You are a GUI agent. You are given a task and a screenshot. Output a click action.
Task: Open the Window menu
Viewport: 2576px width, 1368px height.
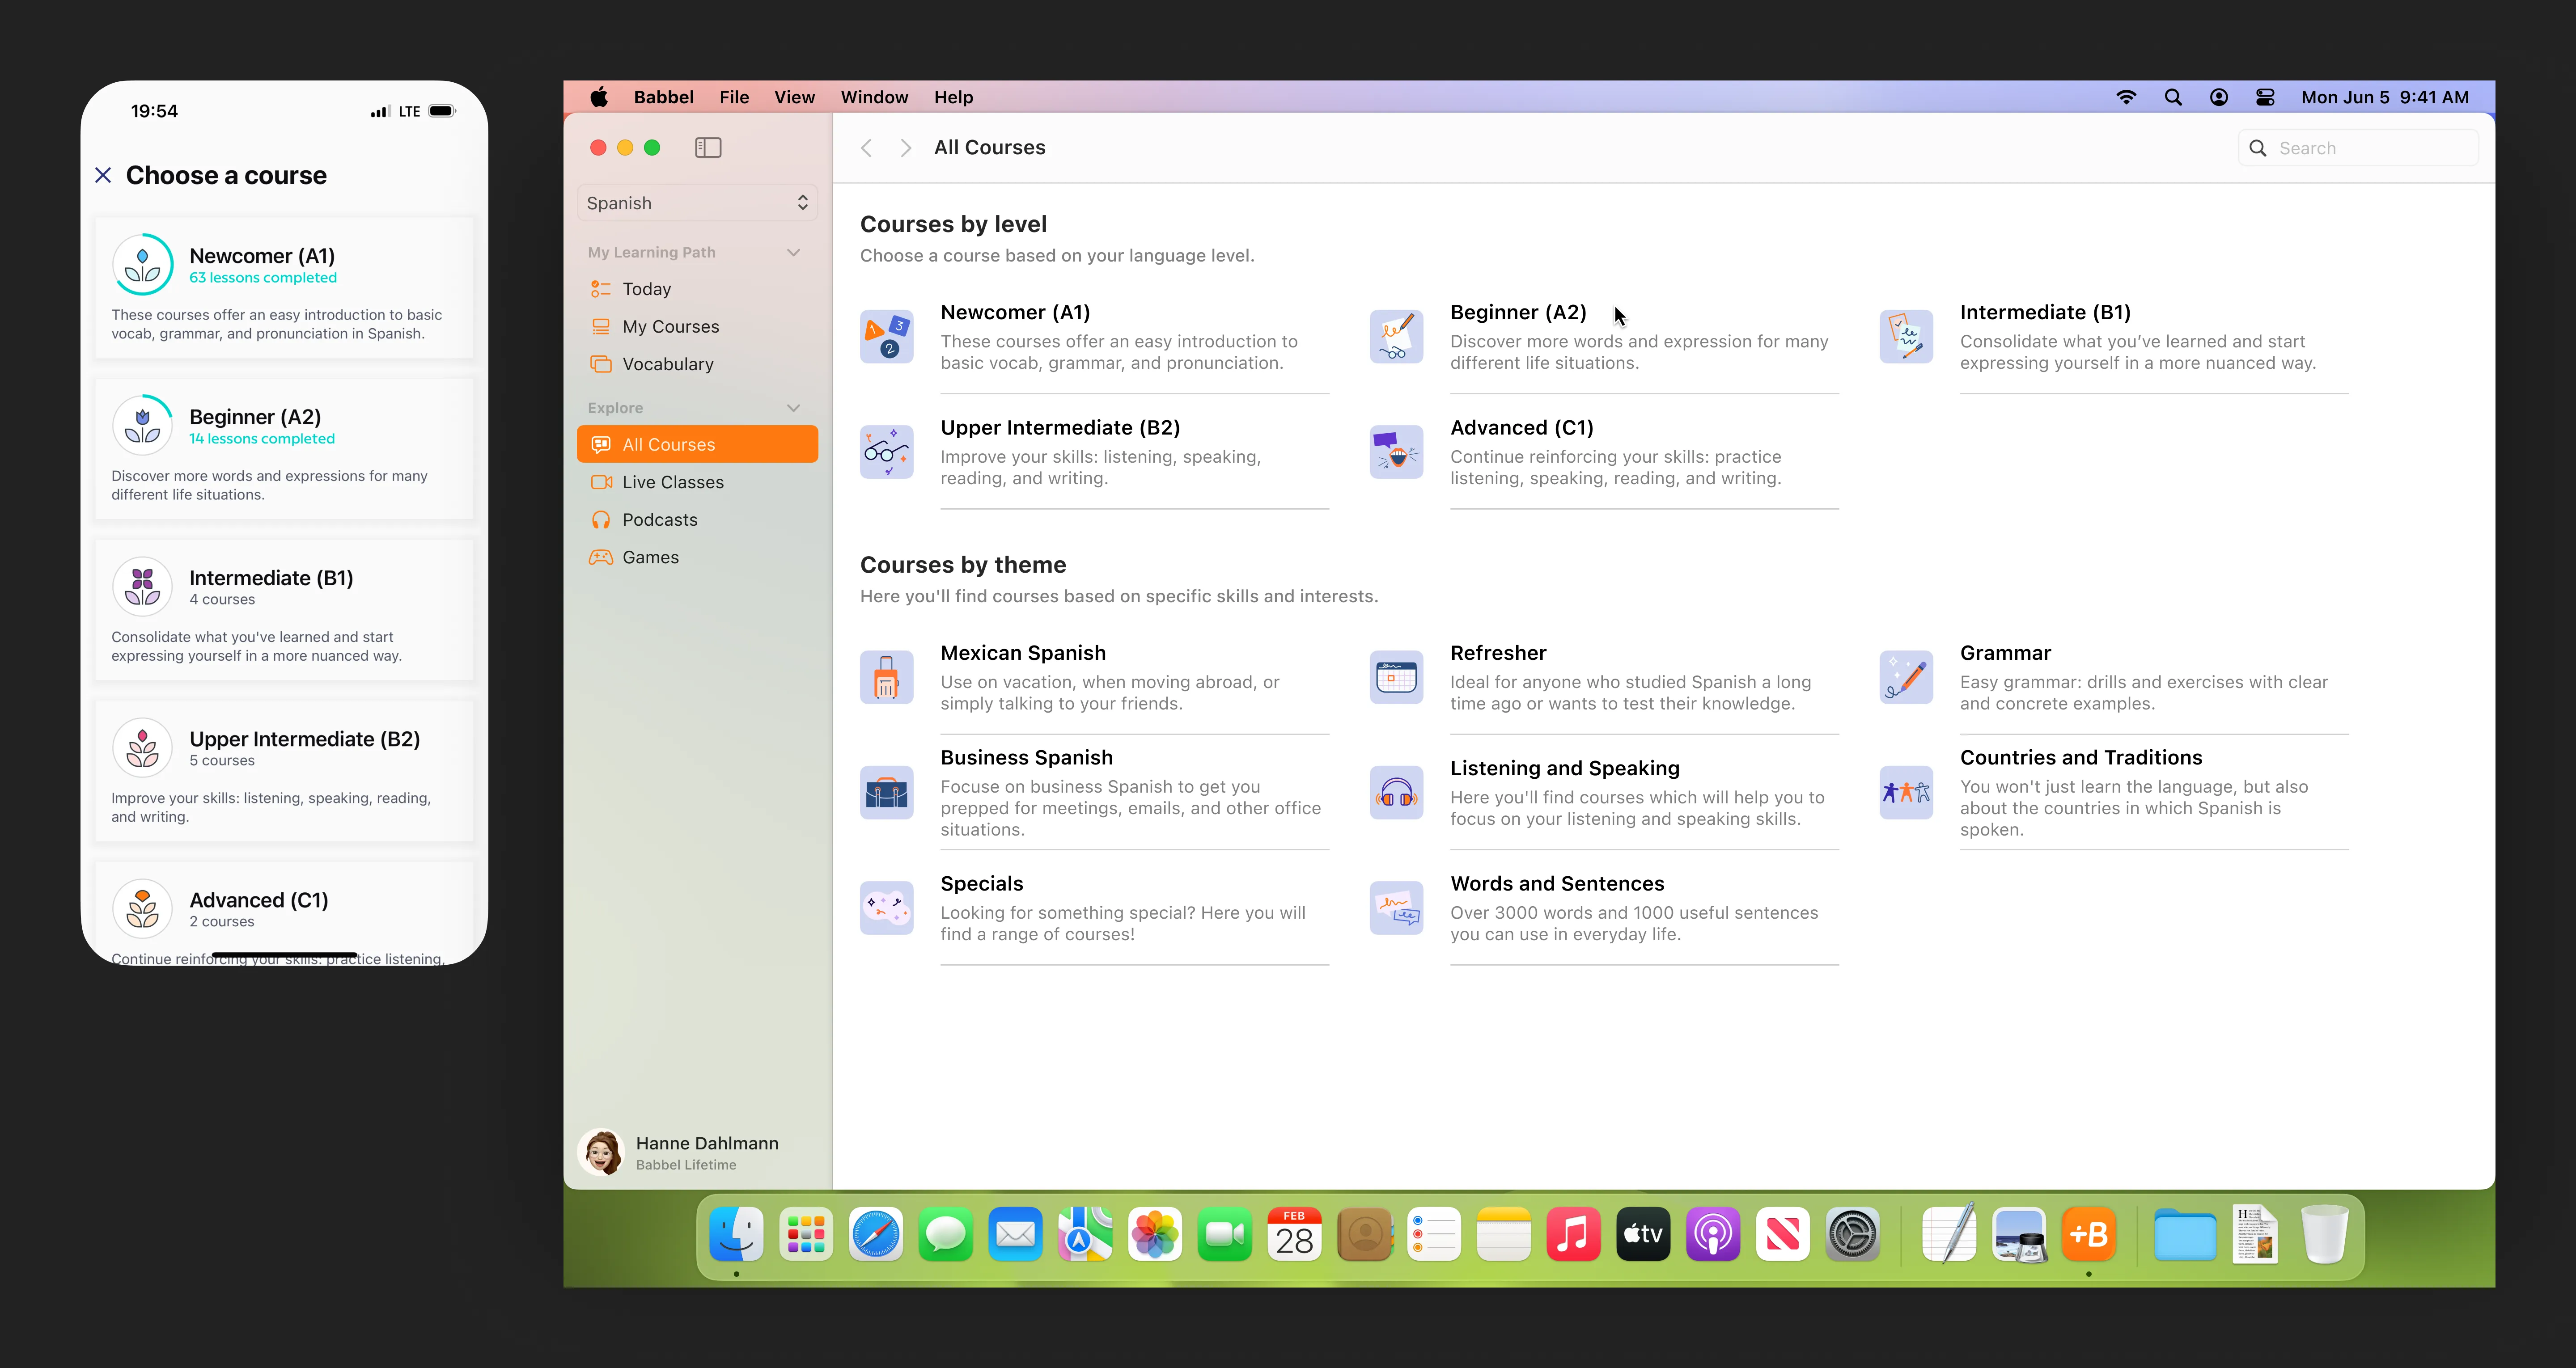874,97
